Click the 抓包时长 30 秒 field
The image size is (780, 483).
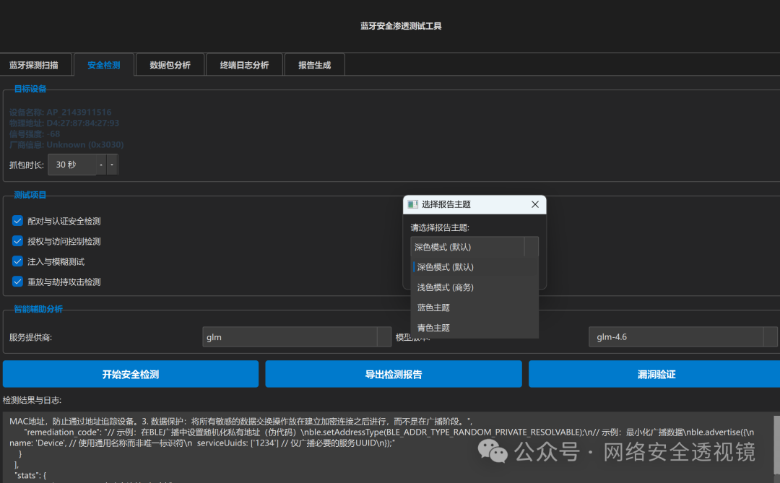(x=71, y=165)
